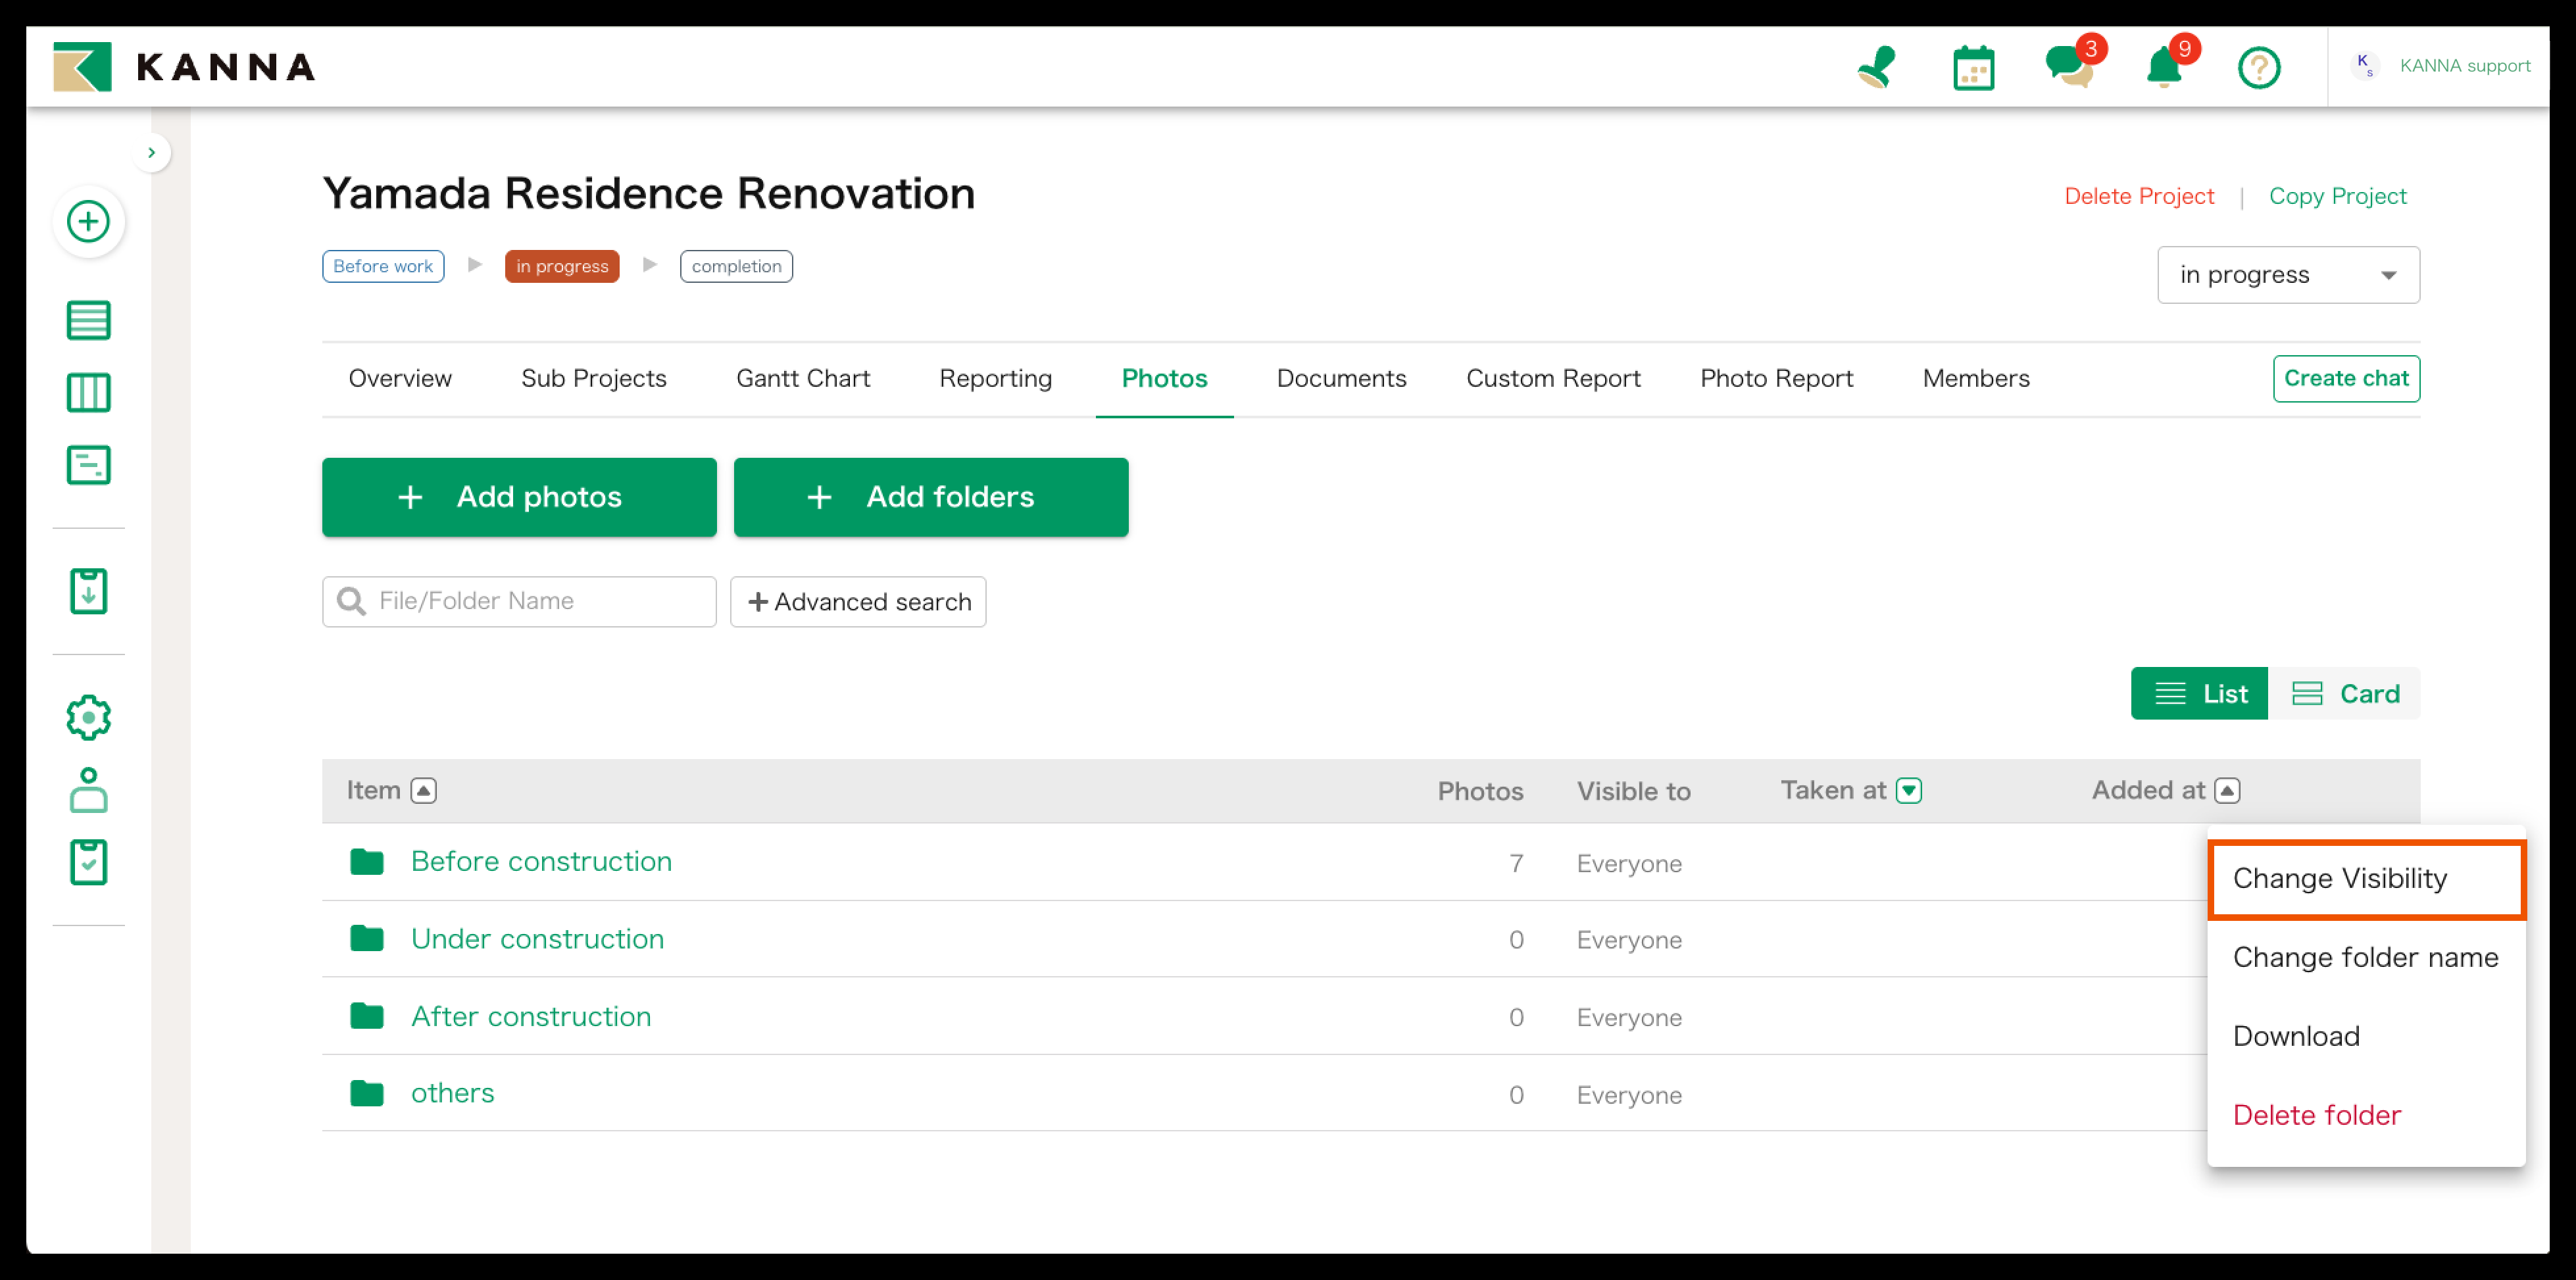Toggle sort order on Taken at column
The width and height of the screenshot is (2576, 1280).
[x=1908, y=790]
